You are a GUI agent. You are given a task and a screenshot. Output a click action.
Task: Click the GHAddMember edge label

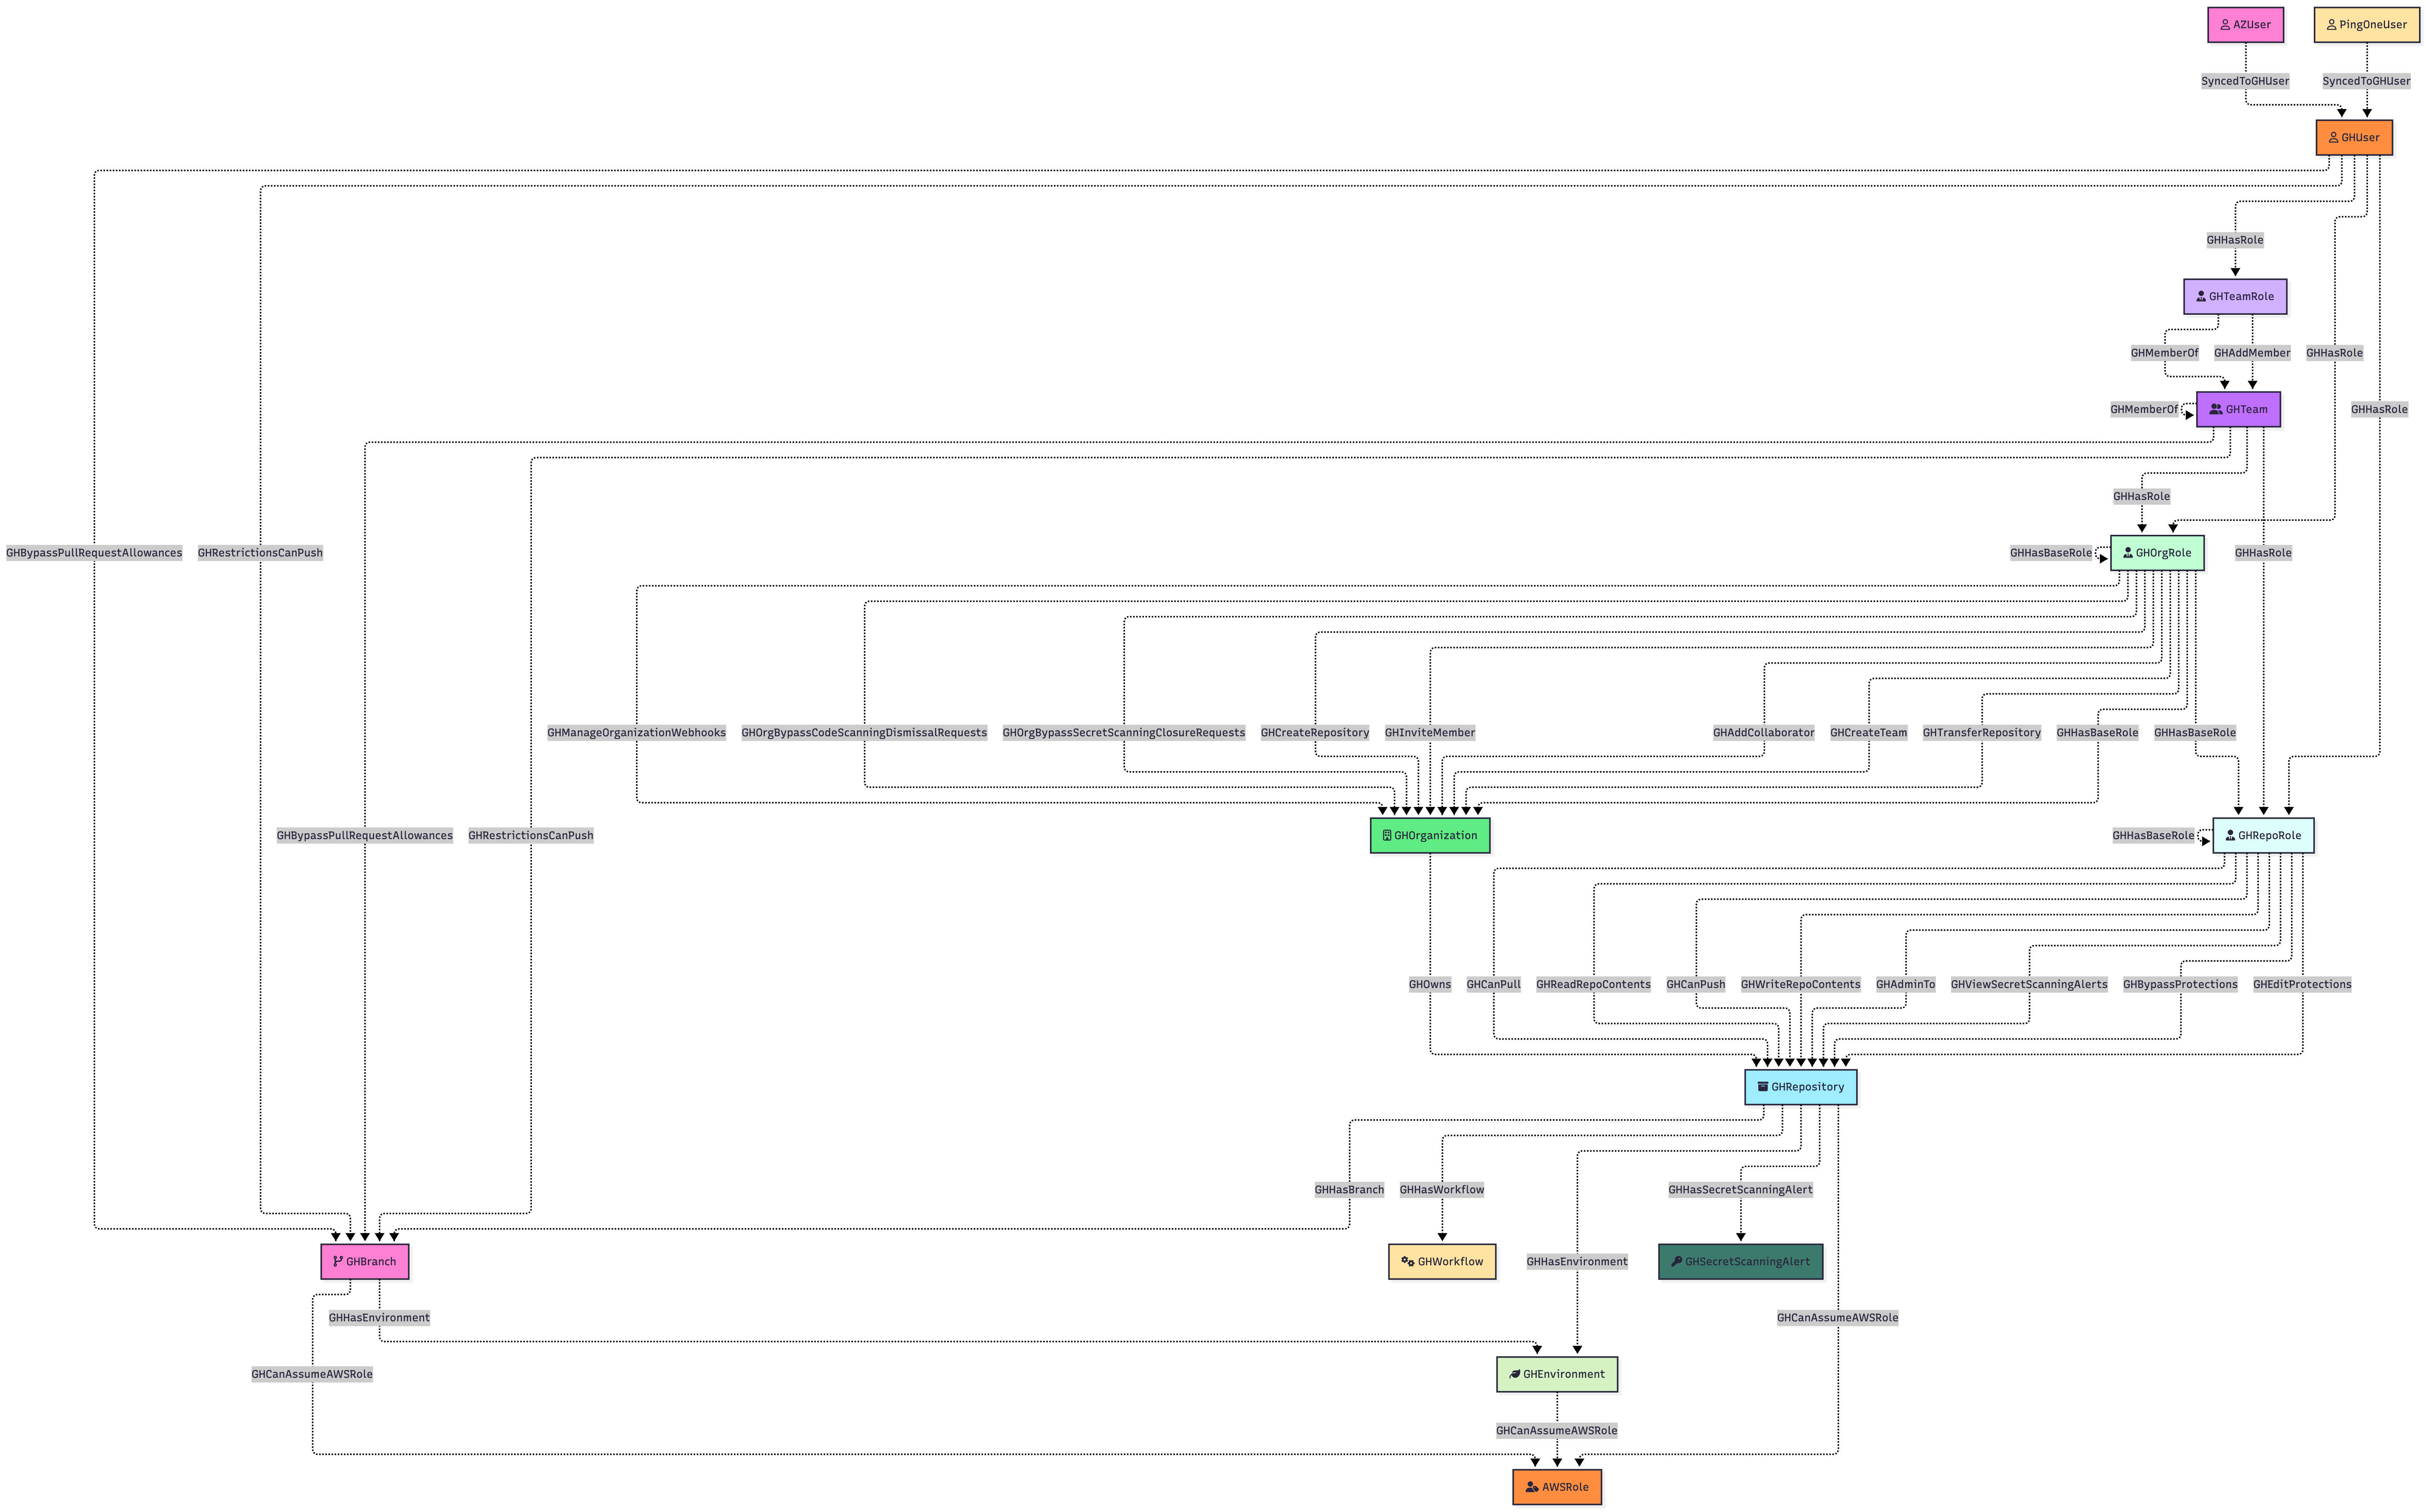click(2252, 353)
